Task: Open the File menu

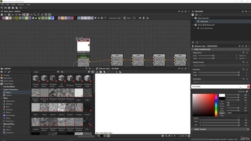Action: 2,5
